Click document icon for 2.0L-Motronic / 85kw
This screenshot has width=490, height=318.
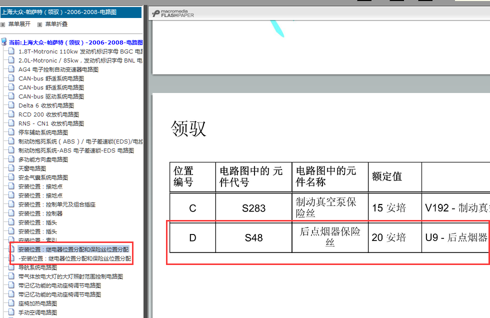pyautogui.click(x=11, y=60)
